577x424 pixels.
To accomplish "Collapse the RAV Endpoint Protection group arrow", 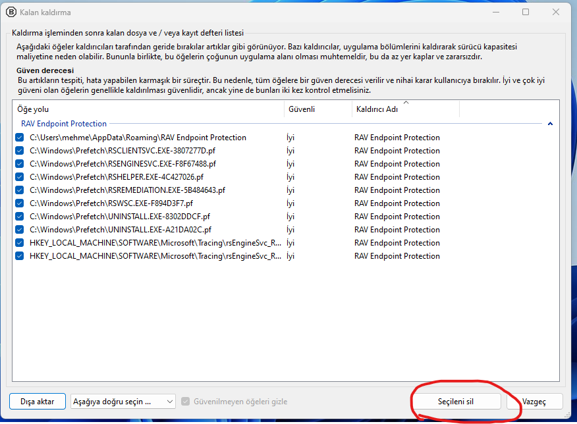I will click(x=550, y=124).
